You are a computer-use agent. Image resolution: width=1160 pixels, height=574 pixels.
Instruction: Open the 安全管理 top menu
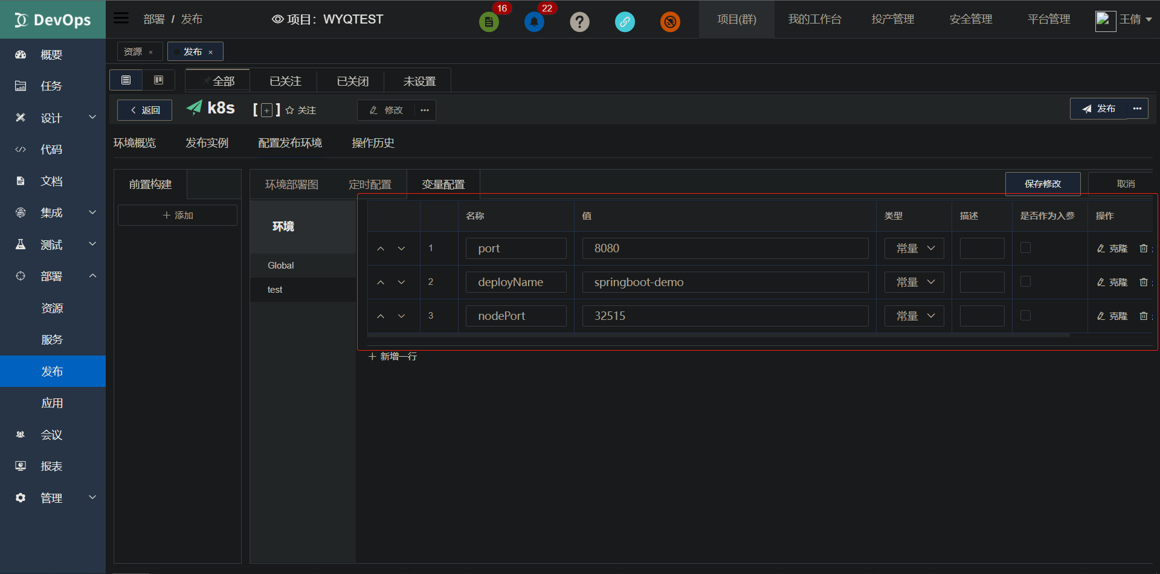[x=970, y=19]
